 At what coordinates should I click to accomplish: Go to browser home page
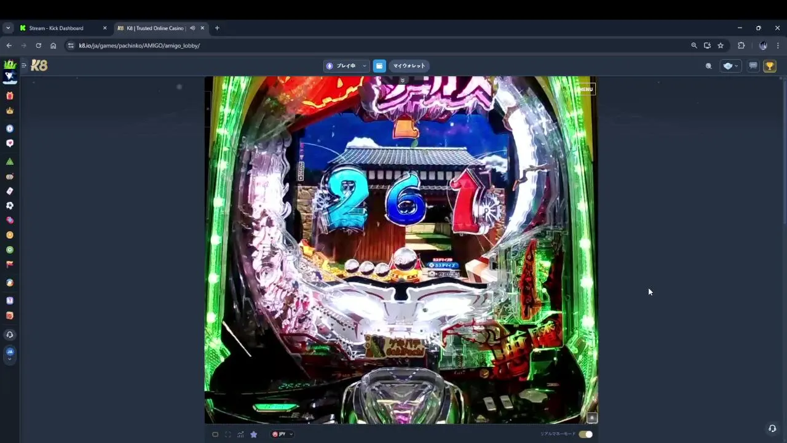(53, 46)
